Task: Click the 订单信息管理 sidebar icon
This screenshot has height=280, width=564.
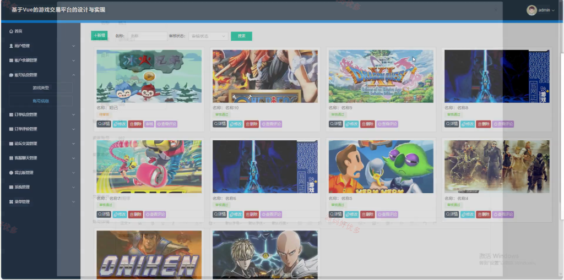Action: 11,114
